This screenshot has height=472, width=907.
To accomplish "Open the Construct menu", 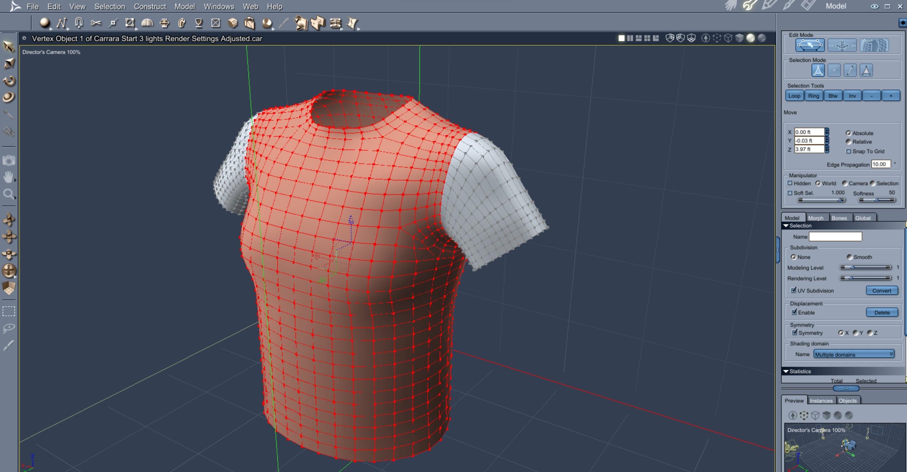I will [150, 6].
